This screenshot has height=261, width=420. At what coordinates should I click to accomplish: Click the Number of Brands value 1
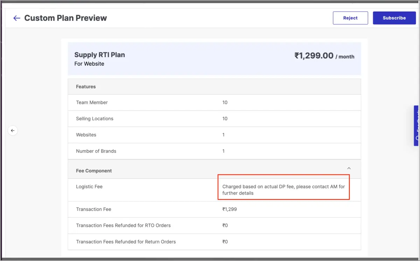223,151
